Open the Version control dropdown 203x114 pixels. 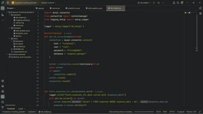(48, 2)
